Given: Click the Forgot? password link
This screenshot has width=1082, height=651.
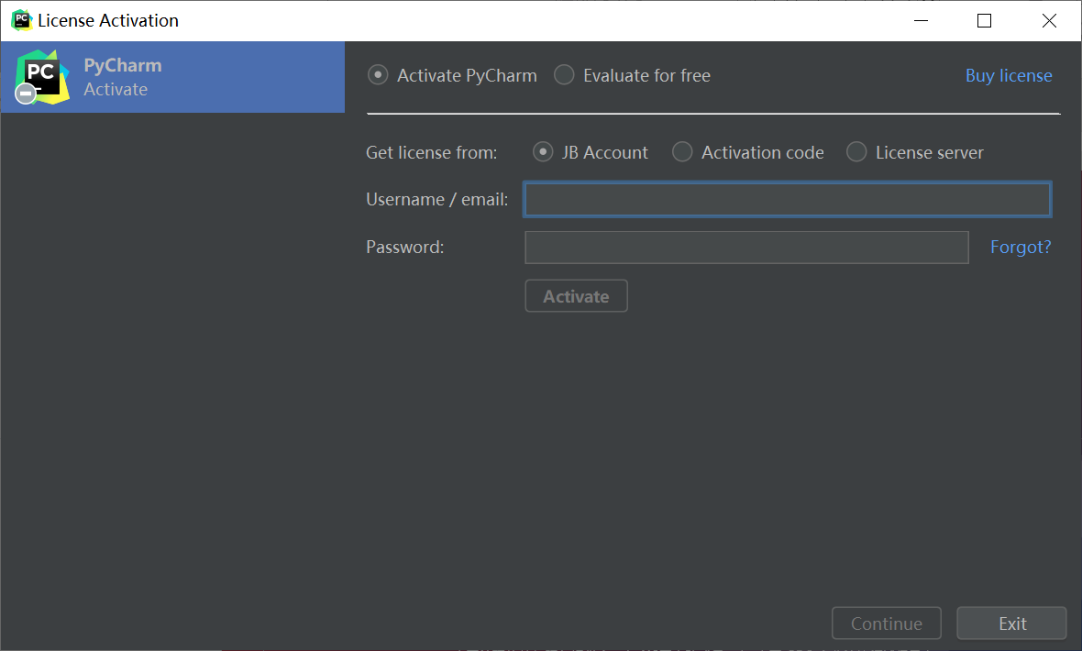Looking at the screenshot, I should (x=1021, y=247).
